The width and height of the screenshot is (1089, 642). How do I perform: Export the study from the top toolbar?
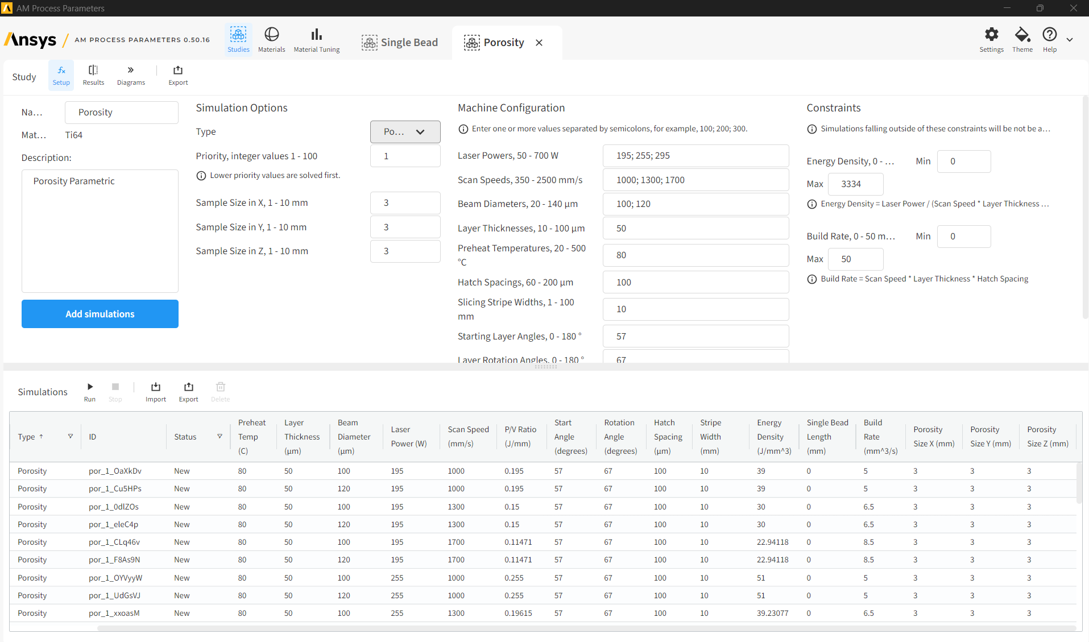(x=178, y=75)
